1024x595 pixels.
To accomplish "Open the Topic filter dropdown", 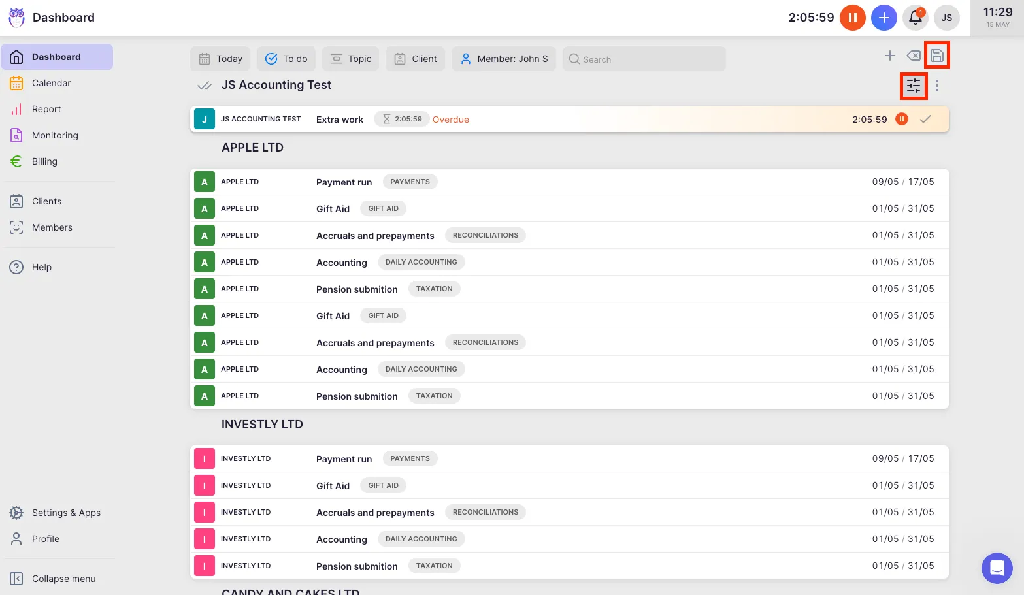I will [350, 59].
